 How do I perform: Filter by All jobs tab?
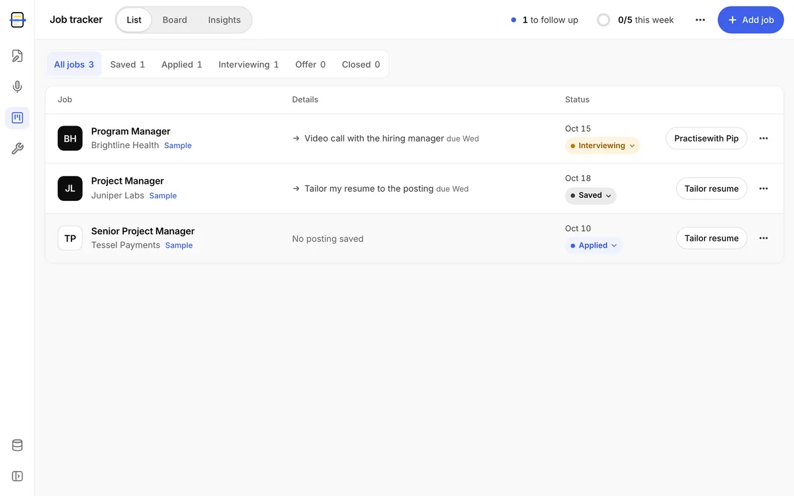(74, 64)
